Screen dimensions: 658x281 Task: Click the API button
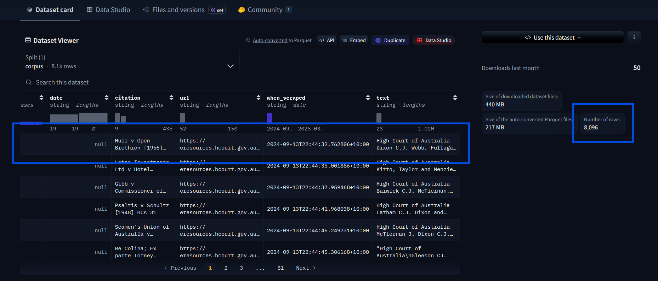[x=327, y=40]
